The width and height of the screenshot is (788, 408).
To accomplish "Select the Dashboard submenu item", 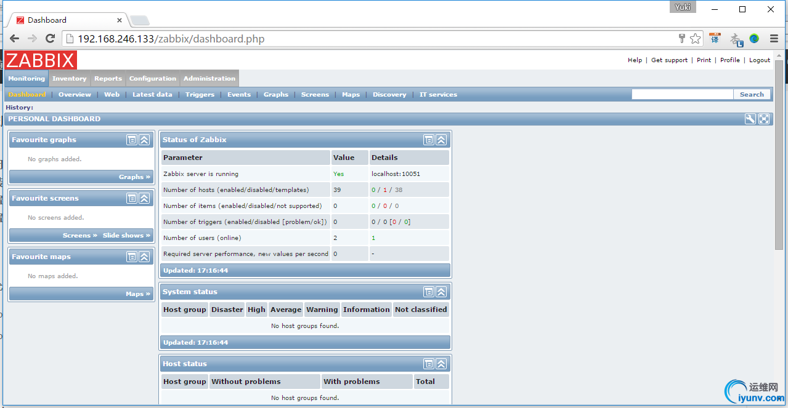I will (x=27, y=94).
